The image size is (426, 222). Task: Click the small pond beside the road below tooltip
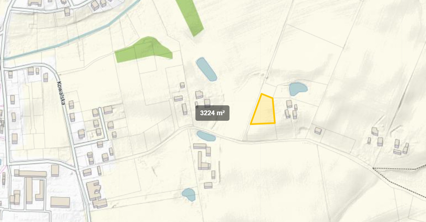point(206,136)
